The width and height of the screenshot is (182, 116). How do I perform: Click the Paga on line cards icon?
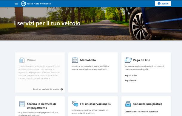pyautogui.click(x=128, y=60)
